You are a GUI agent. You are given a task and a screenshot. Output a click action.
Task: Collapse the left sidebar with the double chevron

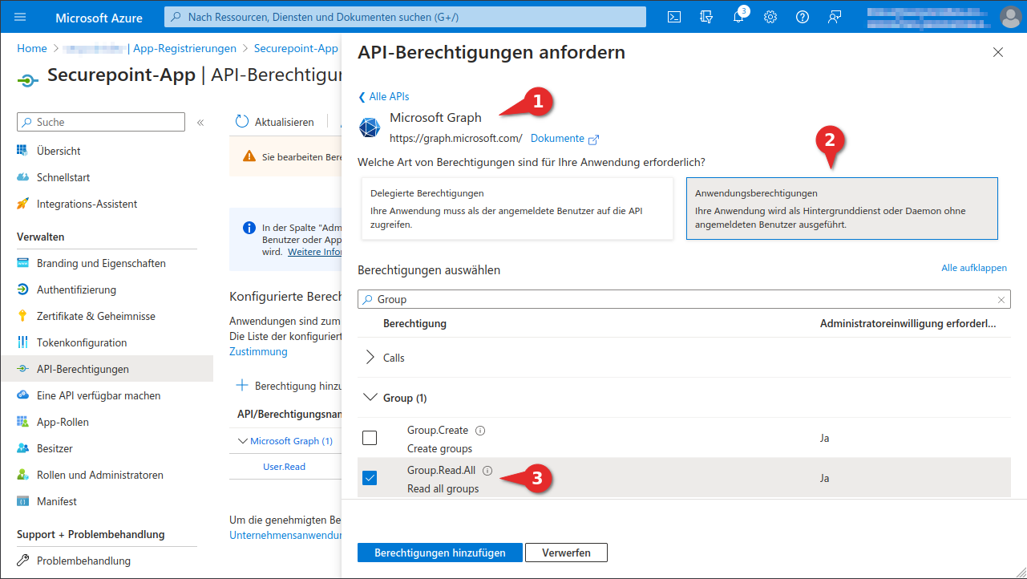click(200, 122)
